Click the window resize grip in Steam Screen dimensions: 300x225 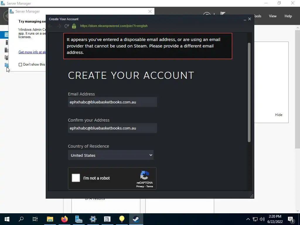(x=252, y=196)
